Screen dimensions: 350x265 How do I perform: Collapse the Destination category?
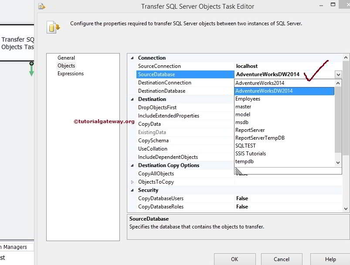(132, 99)
